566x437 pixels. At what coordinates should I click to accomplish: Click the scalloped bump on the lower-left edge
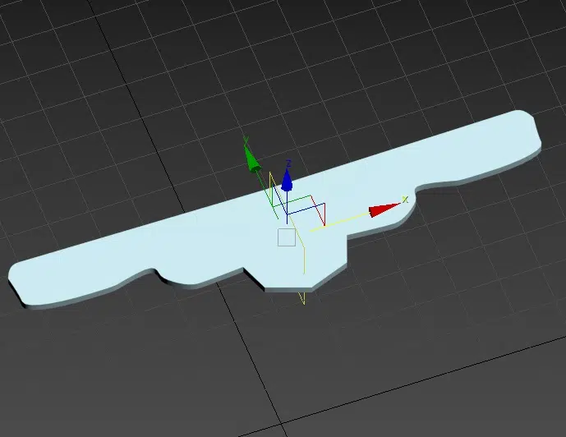[189, 275]
